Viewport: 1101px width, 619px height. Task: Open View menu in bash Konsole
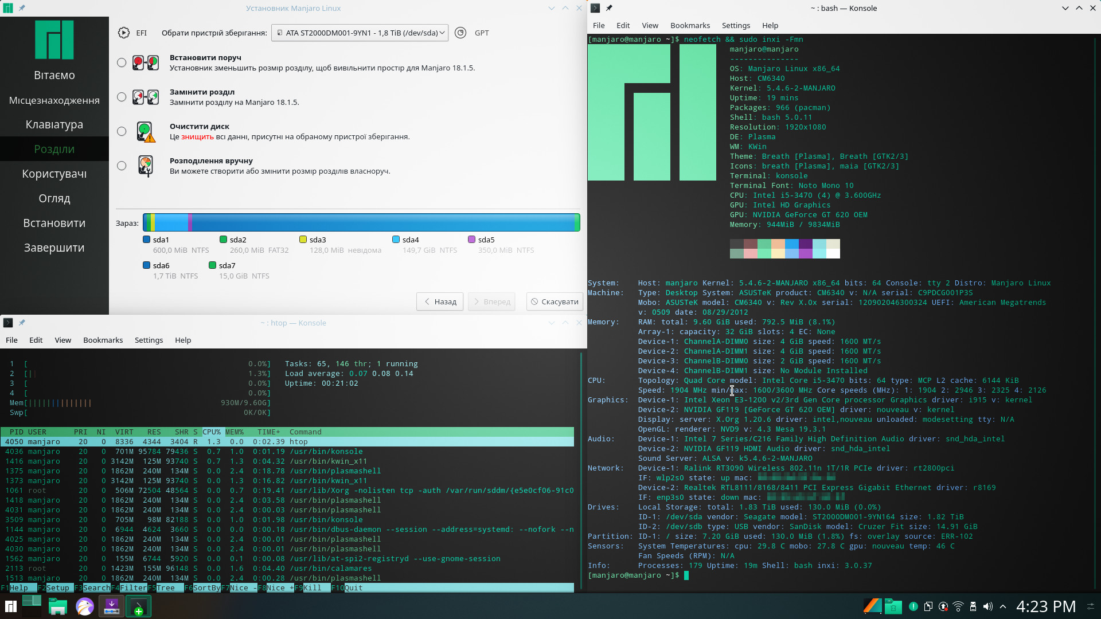pyautogui.click(x=650, y=25)
